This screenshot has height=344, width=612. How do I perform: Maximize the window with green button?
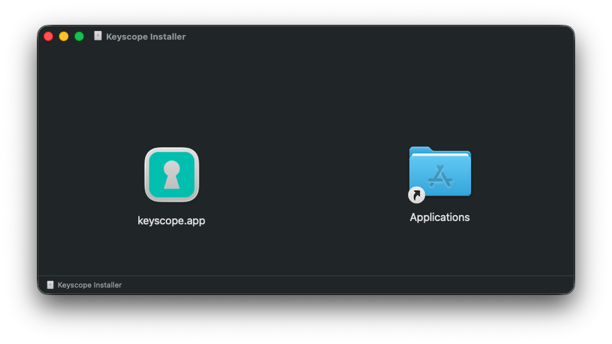click(79, 36)
